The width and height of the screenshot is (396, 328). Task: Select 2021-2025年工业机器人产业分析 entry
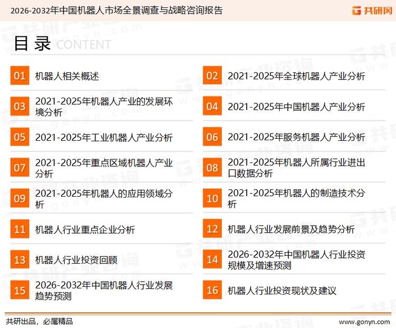[x=103, y=137]
